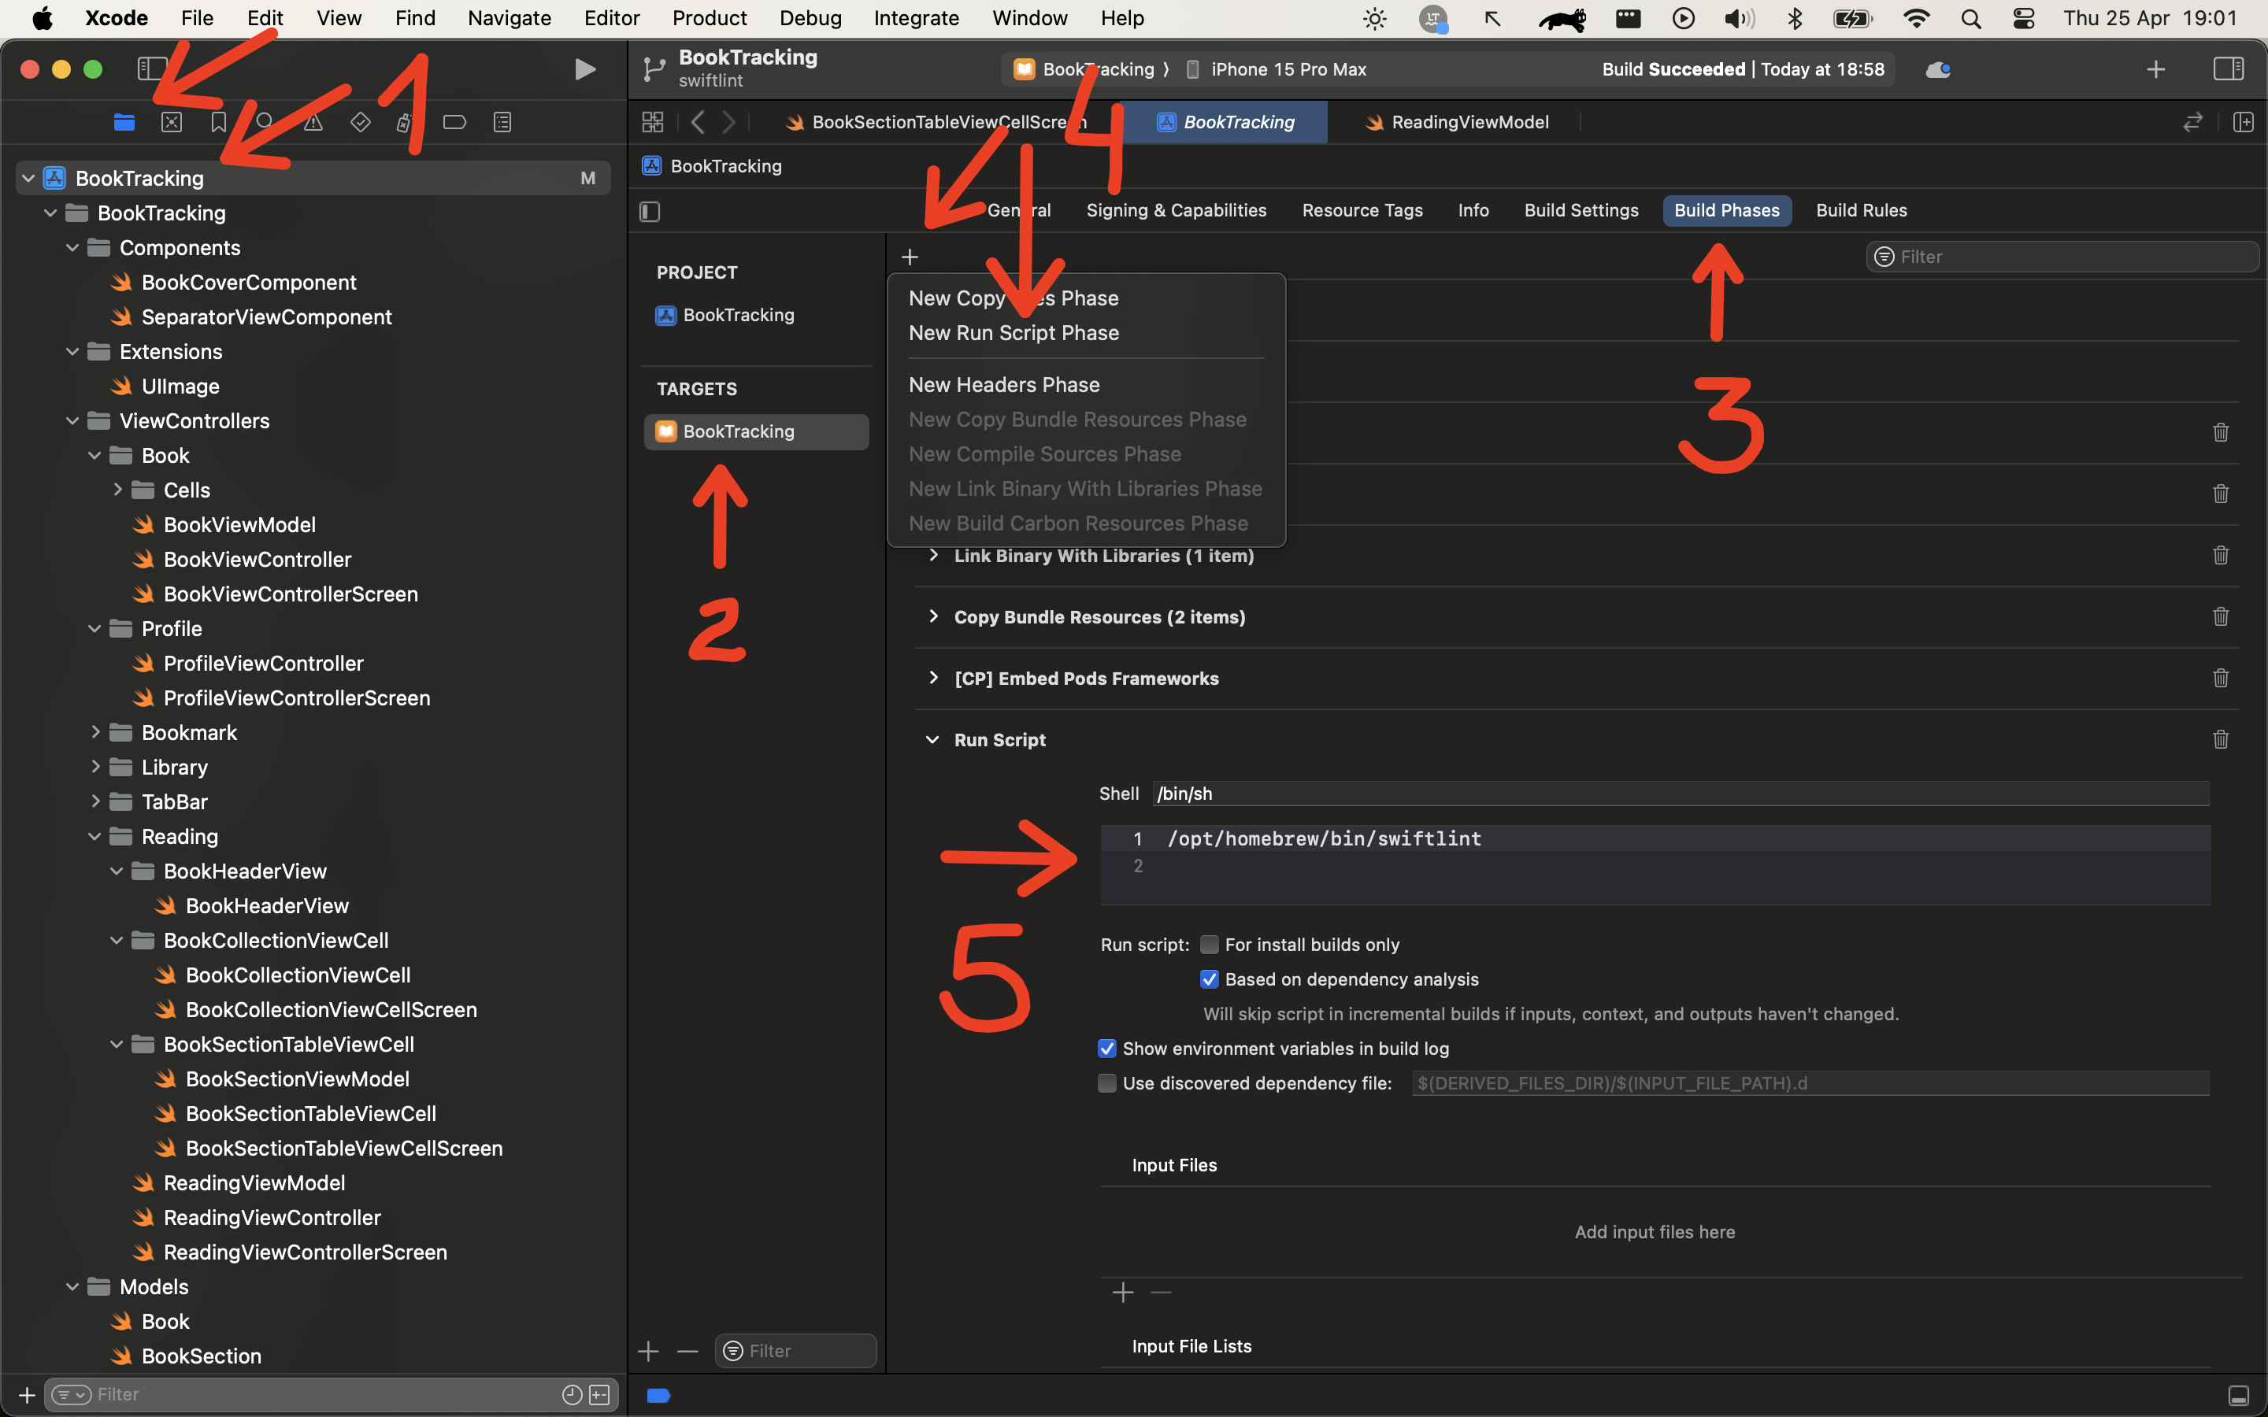Open macOS Spotlight search icon
The image size is (2268, 1417).
(1970, 18)
